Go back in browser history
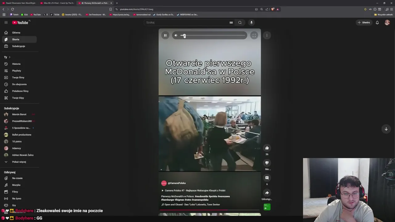This screenshot has height=222, width=395. [3, 9]
